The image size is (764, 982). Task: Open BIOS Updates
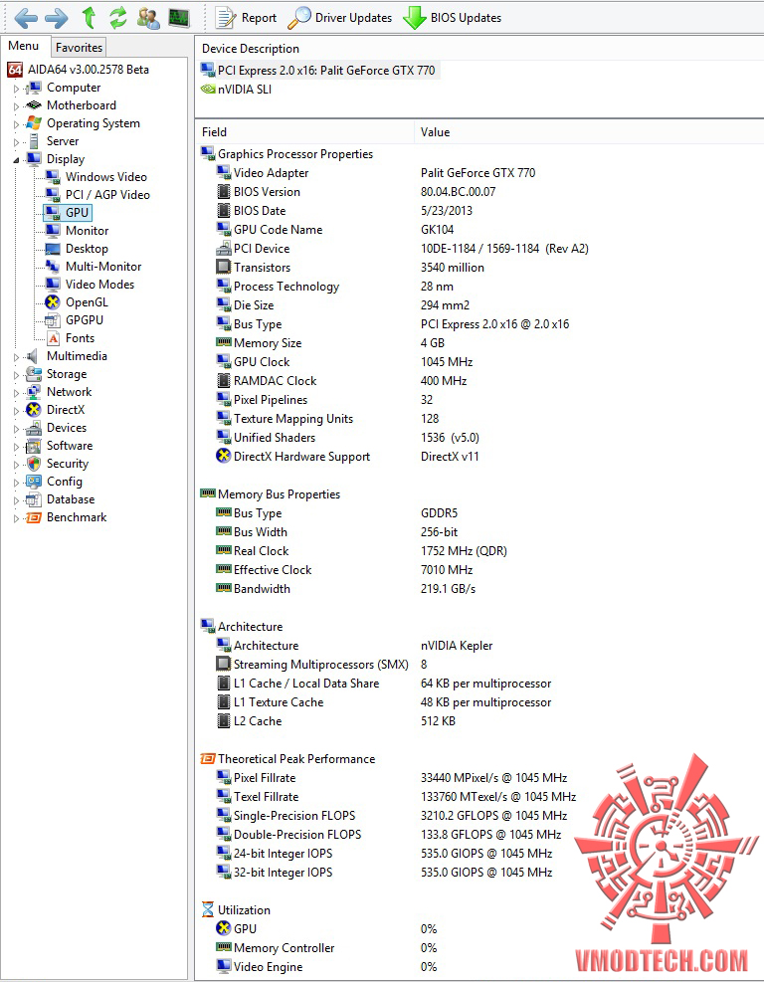click(452, 18)
